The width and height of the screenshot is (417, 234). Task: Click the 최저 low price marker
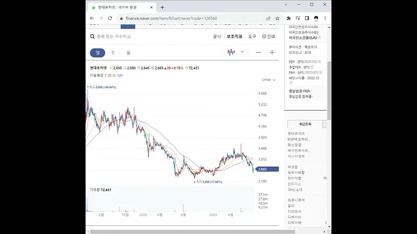click(208, 182)
